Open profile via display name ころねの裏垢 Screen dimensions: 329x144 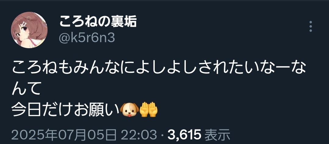coord(98,22)
